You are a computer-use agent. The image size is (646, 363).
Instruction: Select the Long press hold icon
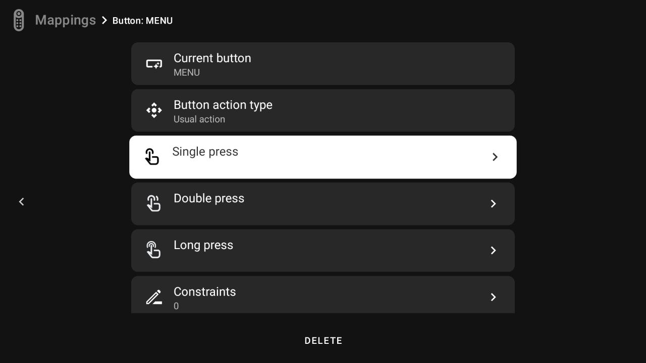point(153,250)
